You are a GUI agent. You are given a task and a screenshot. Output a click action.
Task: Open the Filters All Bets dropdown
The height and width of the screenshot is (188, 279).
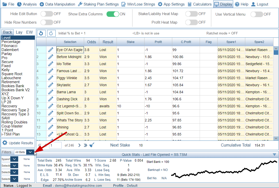point(30,152)
